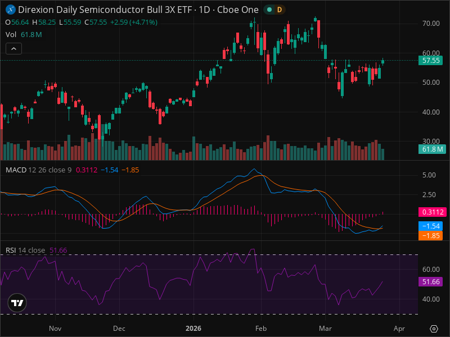Click the Feb label on the time axis
This screenshot has height=337, width=450.
point(261,329)
